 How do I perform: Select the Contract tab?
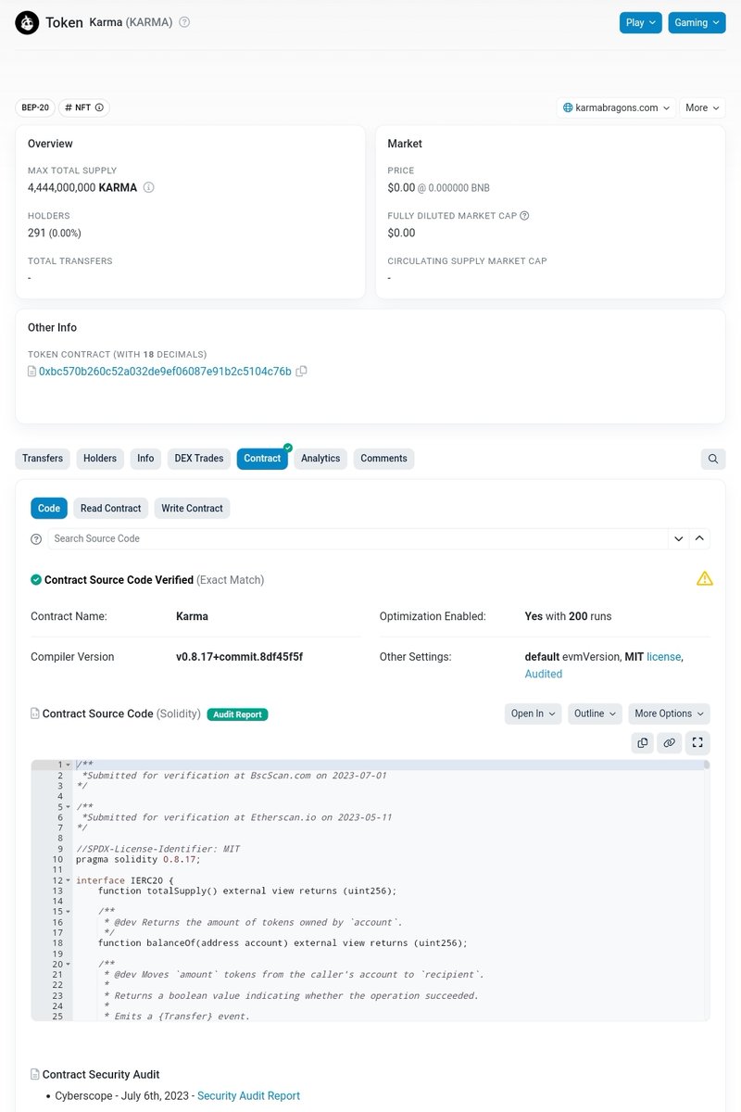[x=262, y=459]
